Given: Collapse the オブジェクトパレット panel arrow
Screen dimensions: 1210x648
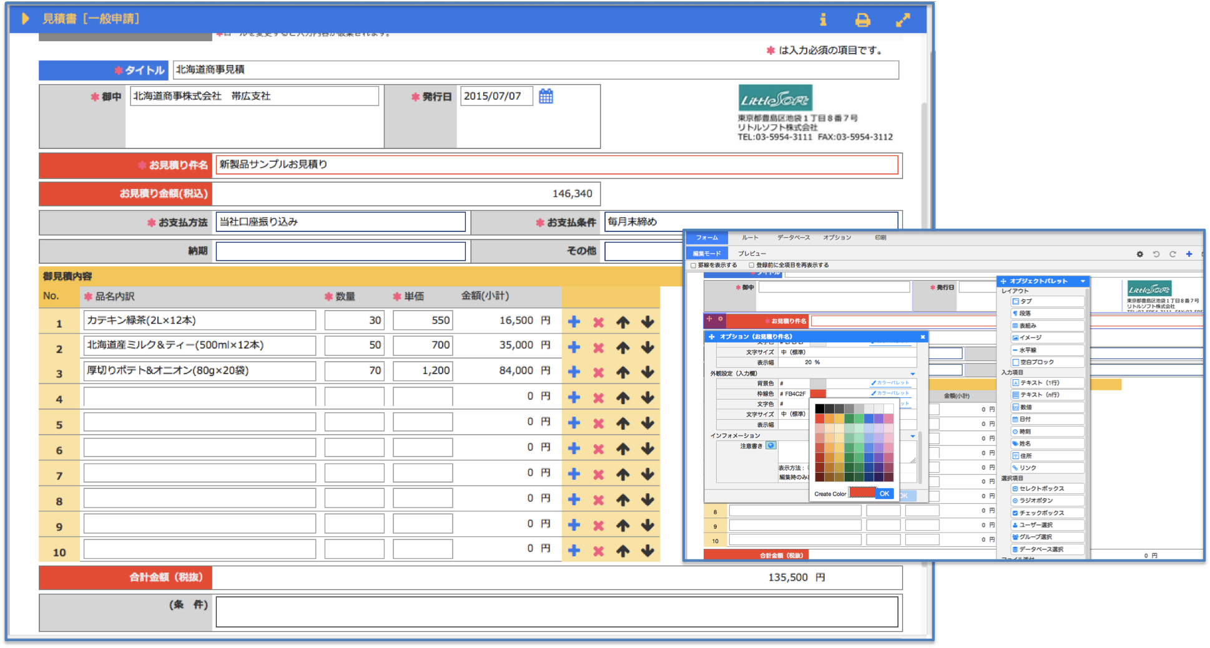Looking at the screenshot, I should tap(1083, 281).
